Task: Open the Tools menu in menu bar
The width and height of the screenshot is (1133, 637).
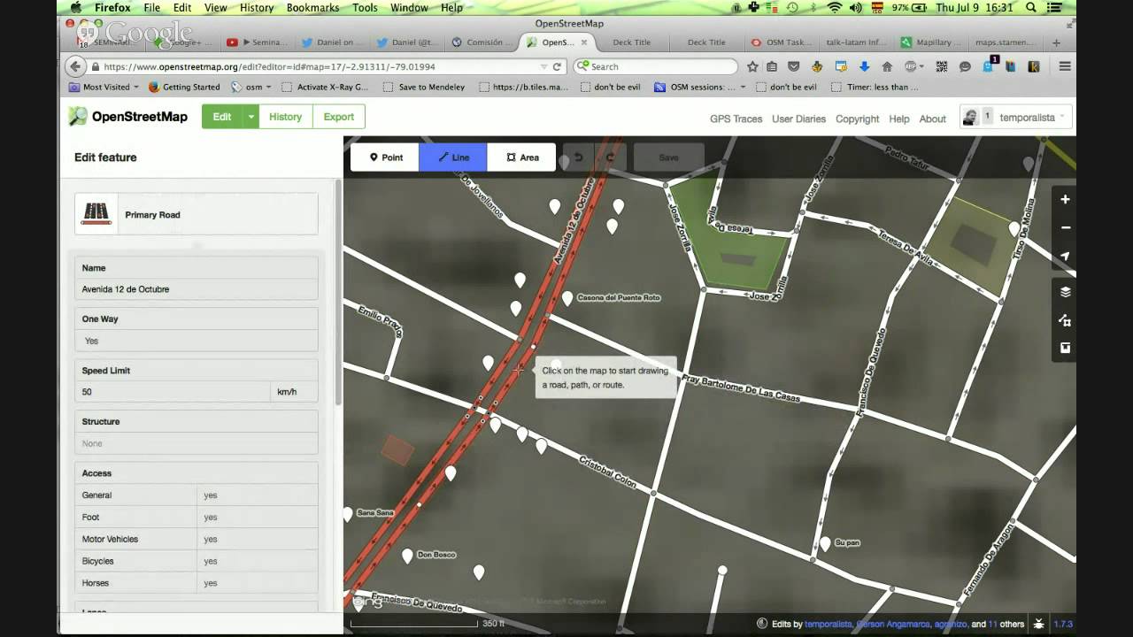Action: click(x=365, y=7)
